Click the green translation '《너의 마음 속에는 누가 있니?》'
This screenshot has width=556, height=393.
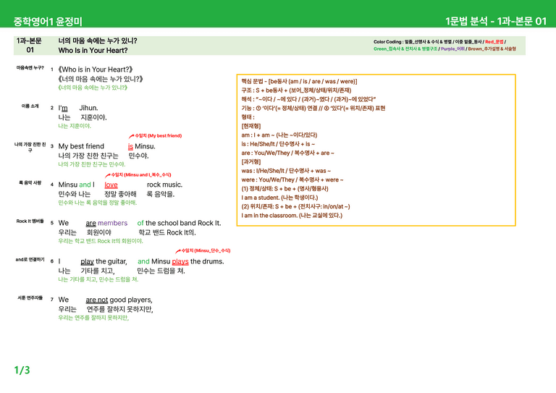(93, 87)
